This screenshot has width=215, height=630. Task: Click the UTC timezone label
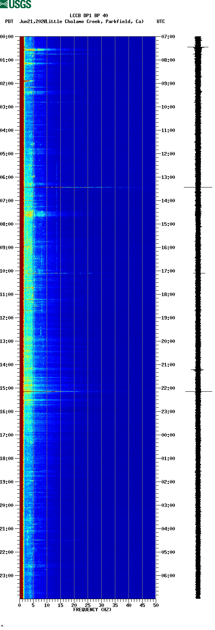pos(161,21)
